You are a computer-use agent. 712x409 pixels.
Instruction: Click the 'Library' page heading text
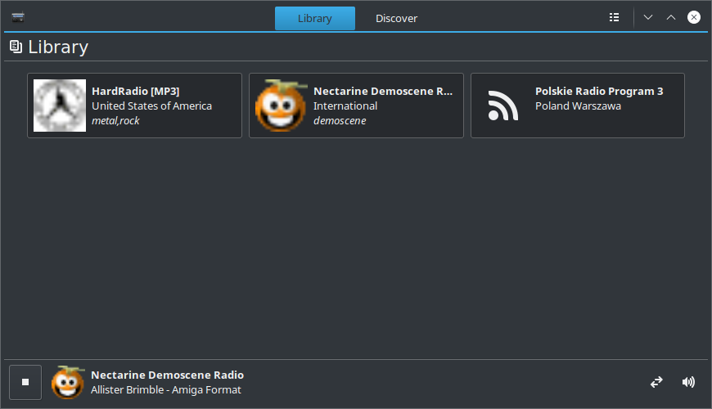point(58,47)
